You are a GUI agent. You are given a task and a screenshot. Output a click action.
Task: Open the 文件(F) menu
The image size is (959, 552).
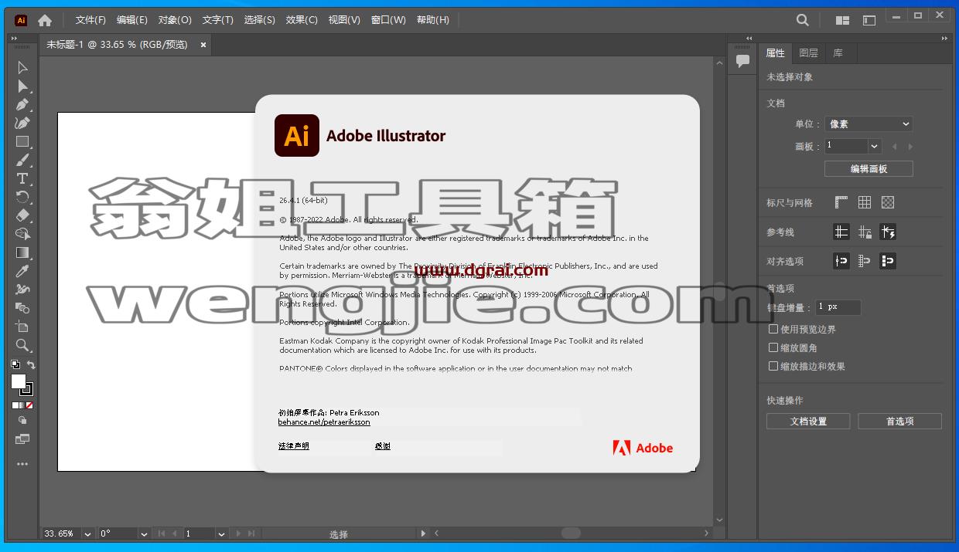pyautogui.click(x=90, y=20)
